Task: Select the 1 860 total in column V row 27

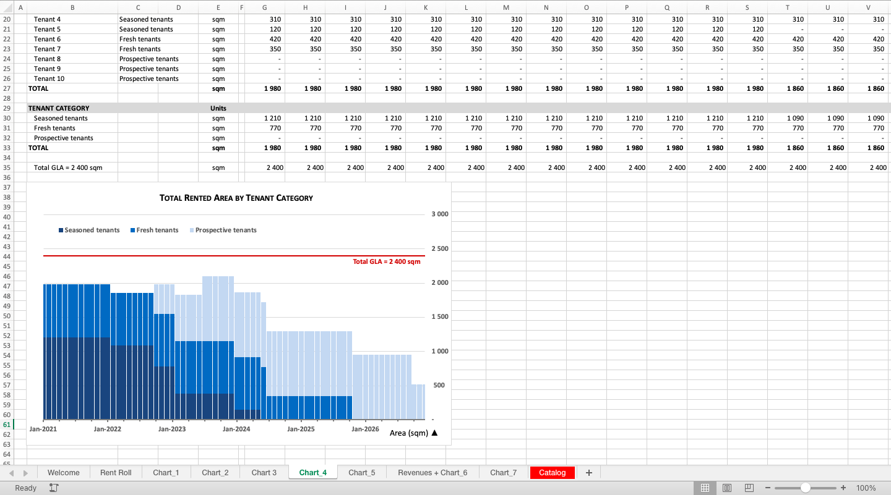Action: pyautogui.click(x=868, y=88)
